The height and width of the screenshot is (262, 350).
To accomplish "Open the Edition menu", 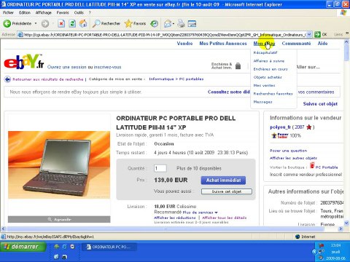I will [25, 12].
